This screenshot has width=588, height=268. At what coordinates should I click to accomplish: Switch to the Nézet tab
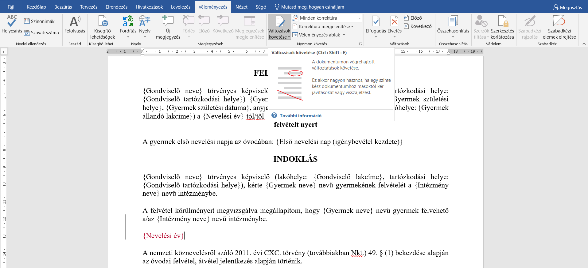point(241,7)
